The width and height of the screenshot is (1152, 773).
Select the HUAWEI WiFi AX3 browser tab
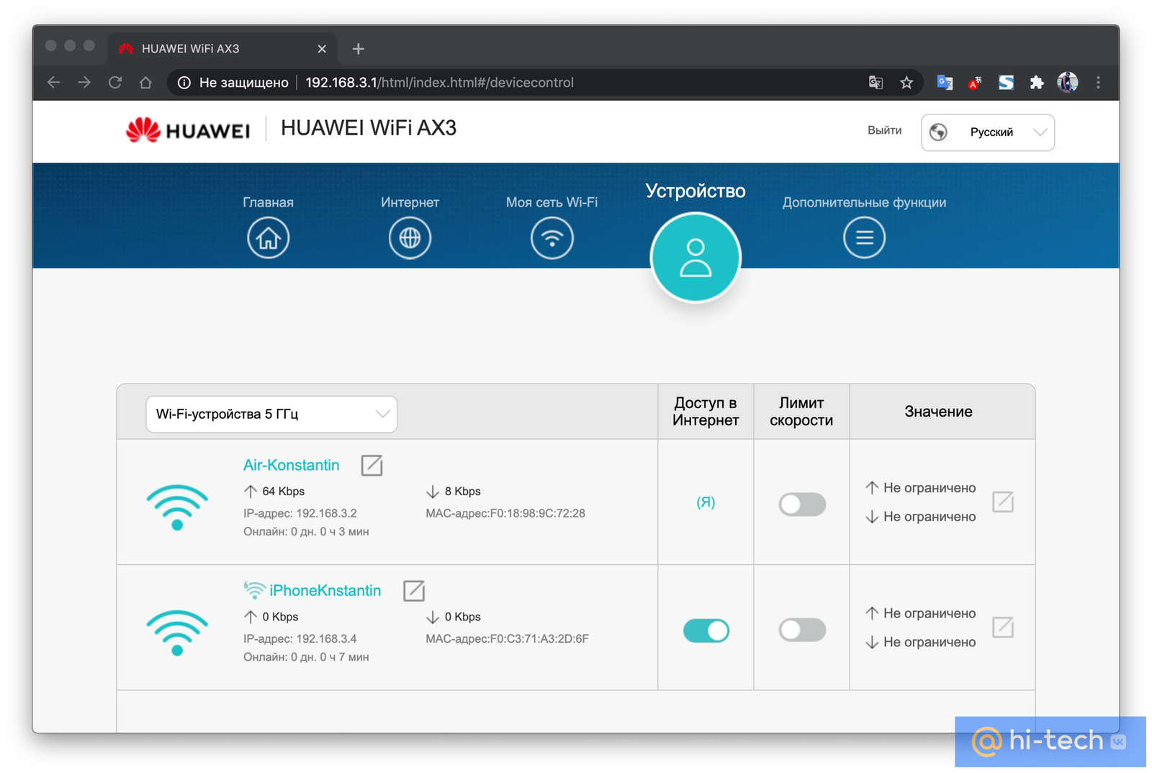click(x=222, y=49)
